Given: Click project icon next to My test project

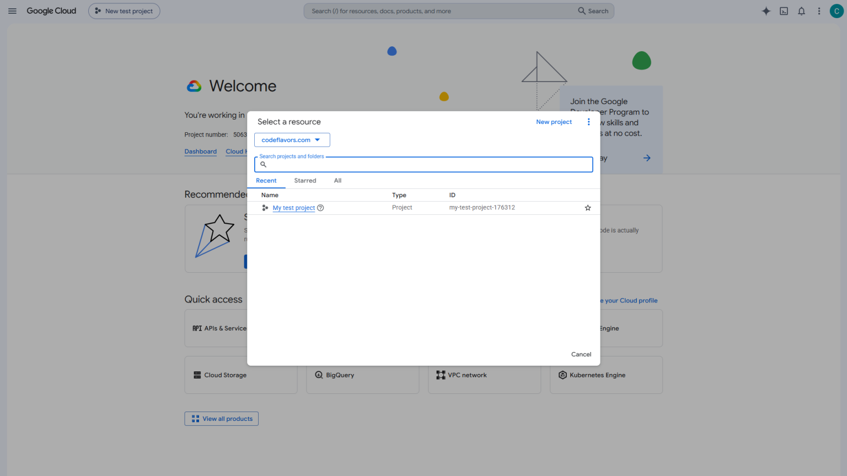Looking at the screenshot, I should tap(265, 208).
